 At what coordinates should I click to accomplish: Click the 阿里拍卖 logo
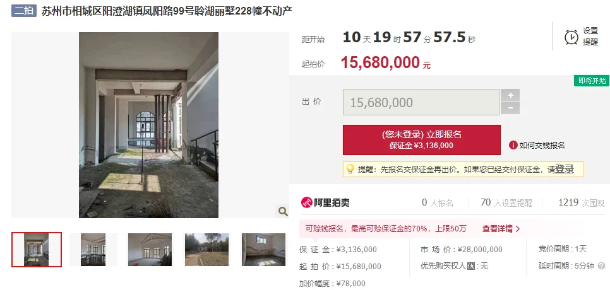coord(325,202)
